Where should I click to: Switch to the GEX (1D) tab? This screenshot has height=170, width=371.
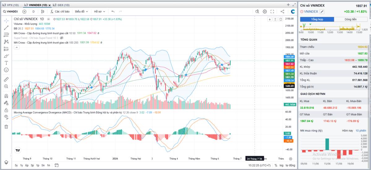click(x=62, y=5)
